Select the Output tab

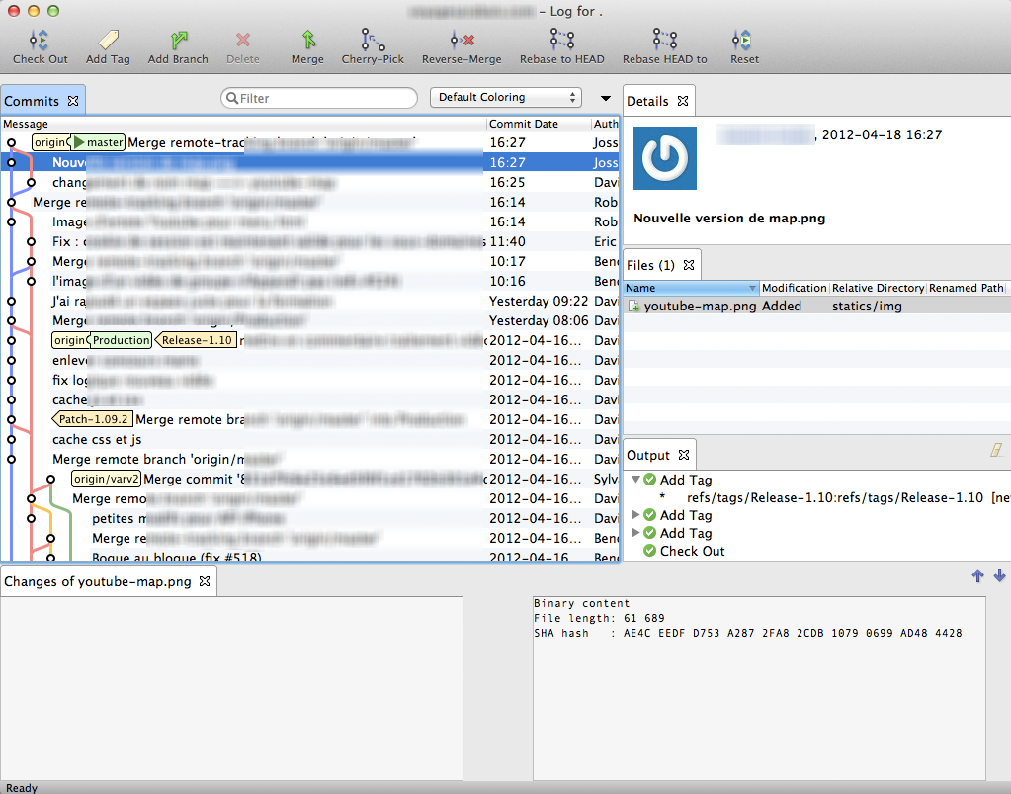(x=648, y=455)
